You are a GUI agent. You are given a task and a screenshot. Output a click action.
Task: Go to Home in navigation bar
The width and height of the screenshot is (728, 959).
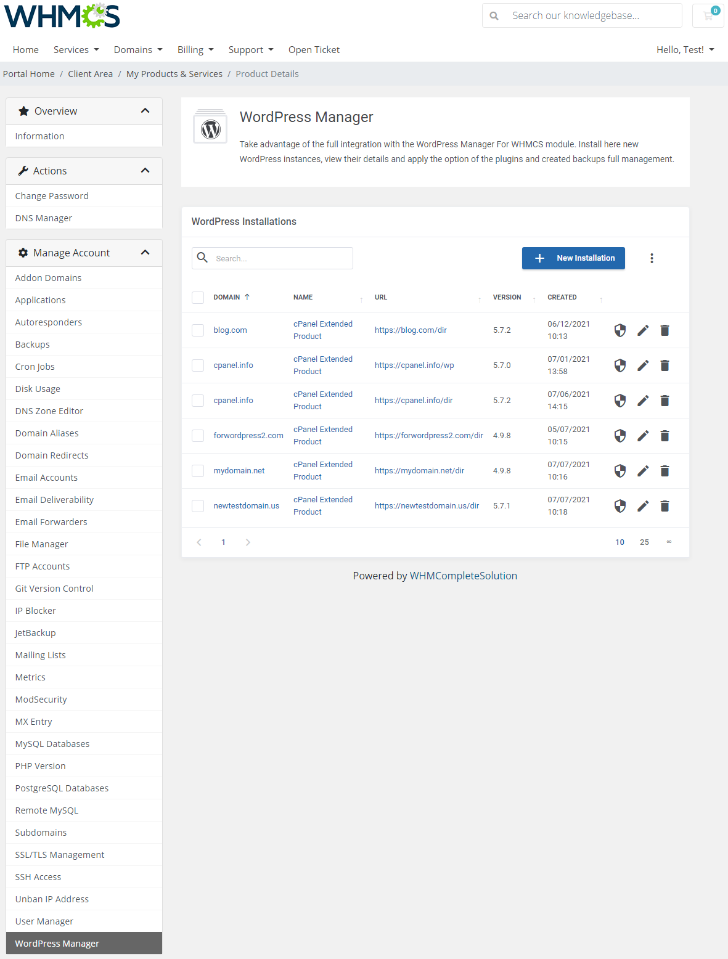click(x=26, y=50)
